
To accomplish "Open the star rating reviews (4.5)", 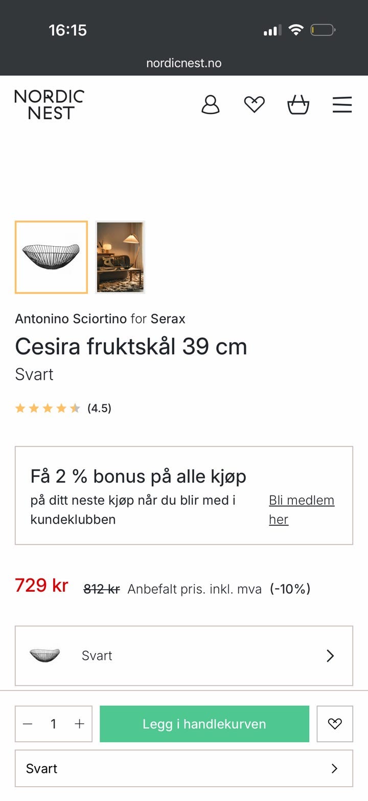I will click(x=63, y=408).
